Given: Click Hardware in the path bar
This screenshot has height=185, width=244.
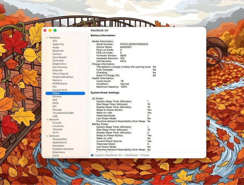Looking at the screenshot, I should 131,155.
